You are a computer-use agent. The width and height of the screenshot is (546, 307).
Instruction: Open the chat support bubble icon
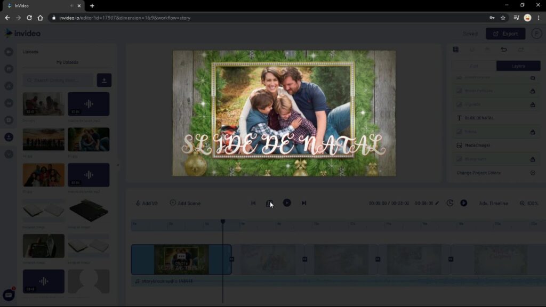9,295
